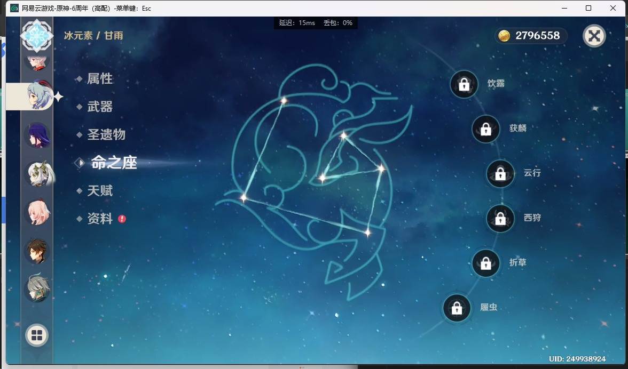Click the red alert badge beside 资料

(x=122, y=219)
